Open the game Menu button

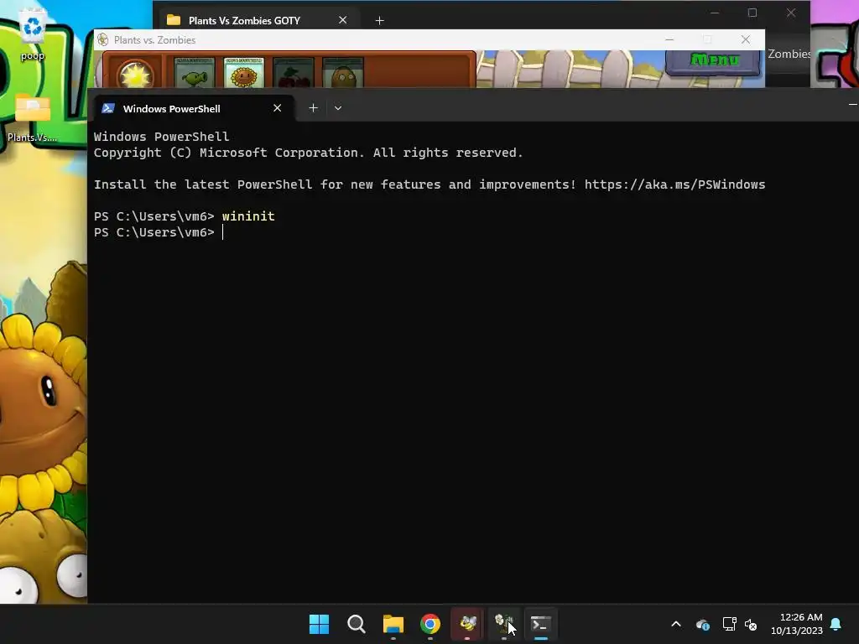pos(713,60)
